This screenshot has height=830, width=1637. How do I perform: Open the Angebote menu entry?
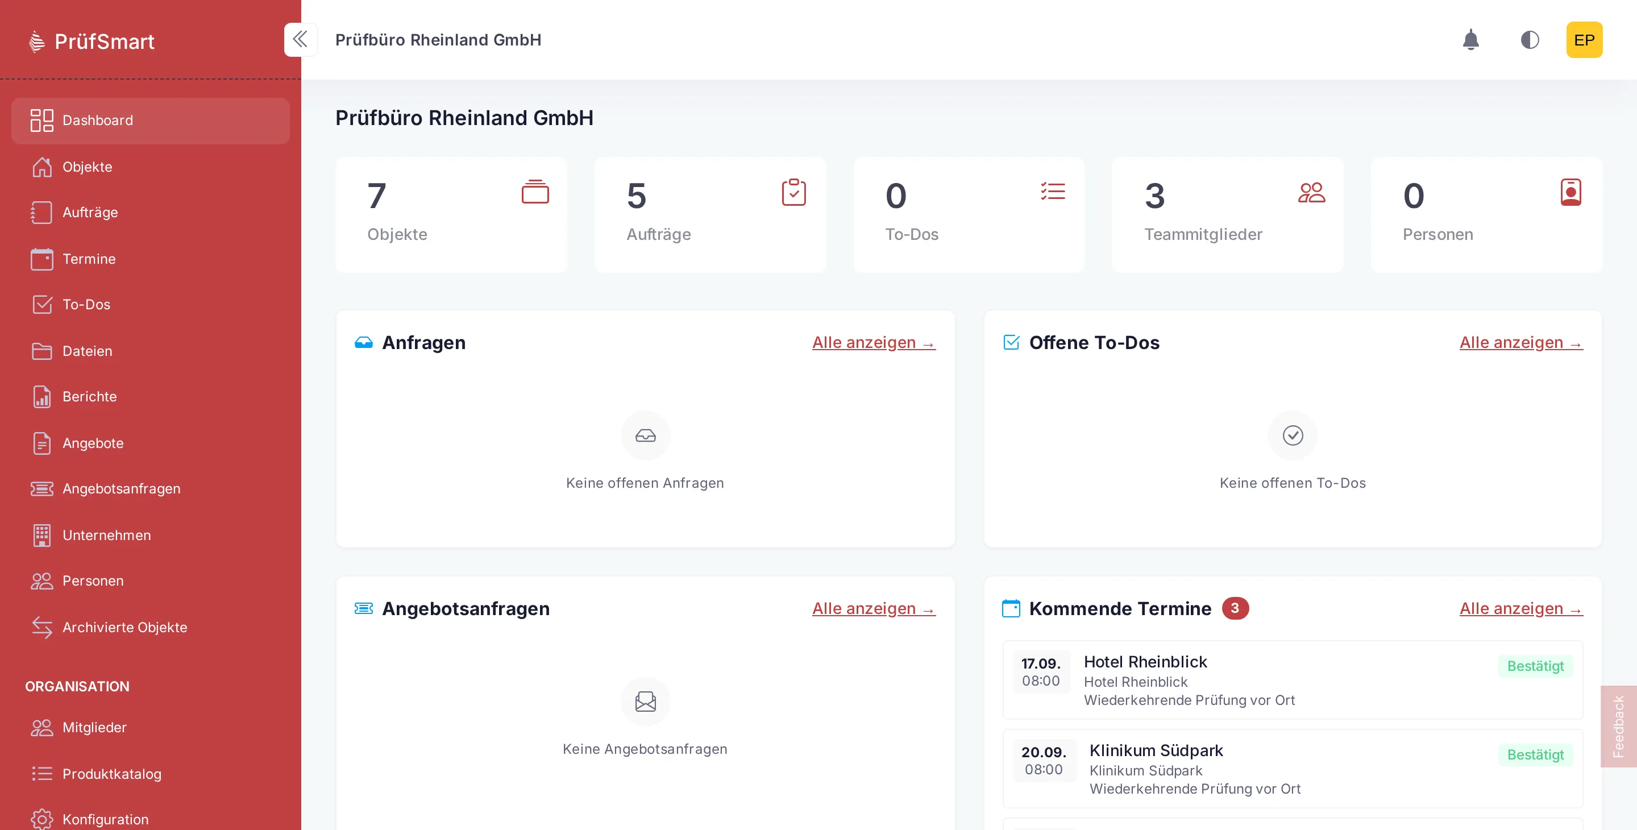coord(150,443)
